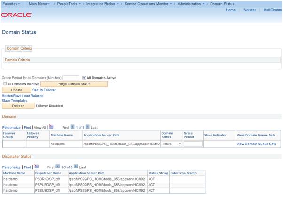Click Failover Group column header

tap(9, 135)
